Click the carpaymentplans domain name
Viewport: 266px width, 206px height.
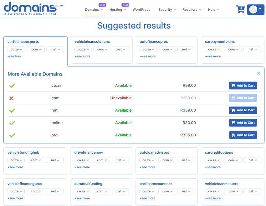(220, 42)
